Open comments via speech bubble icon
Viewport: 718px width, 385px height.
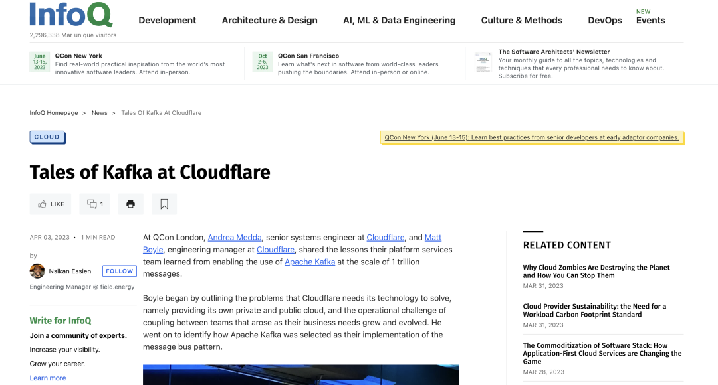pos(95,204)
